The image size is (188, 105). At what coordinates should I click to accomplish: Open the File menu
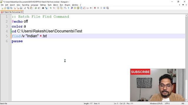coord(2,5)
